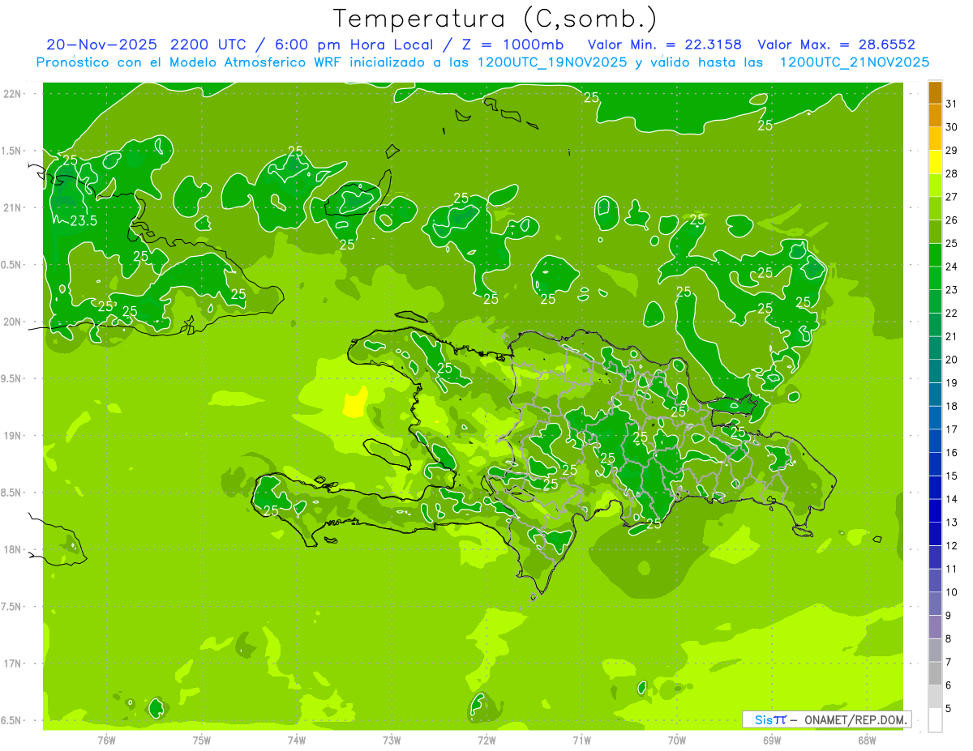Click the '1200UTC_21NOV2025' valid-until time text
The width and height of the screenshot is (973, 751).
pyautogui.click(x=854, y=62)
